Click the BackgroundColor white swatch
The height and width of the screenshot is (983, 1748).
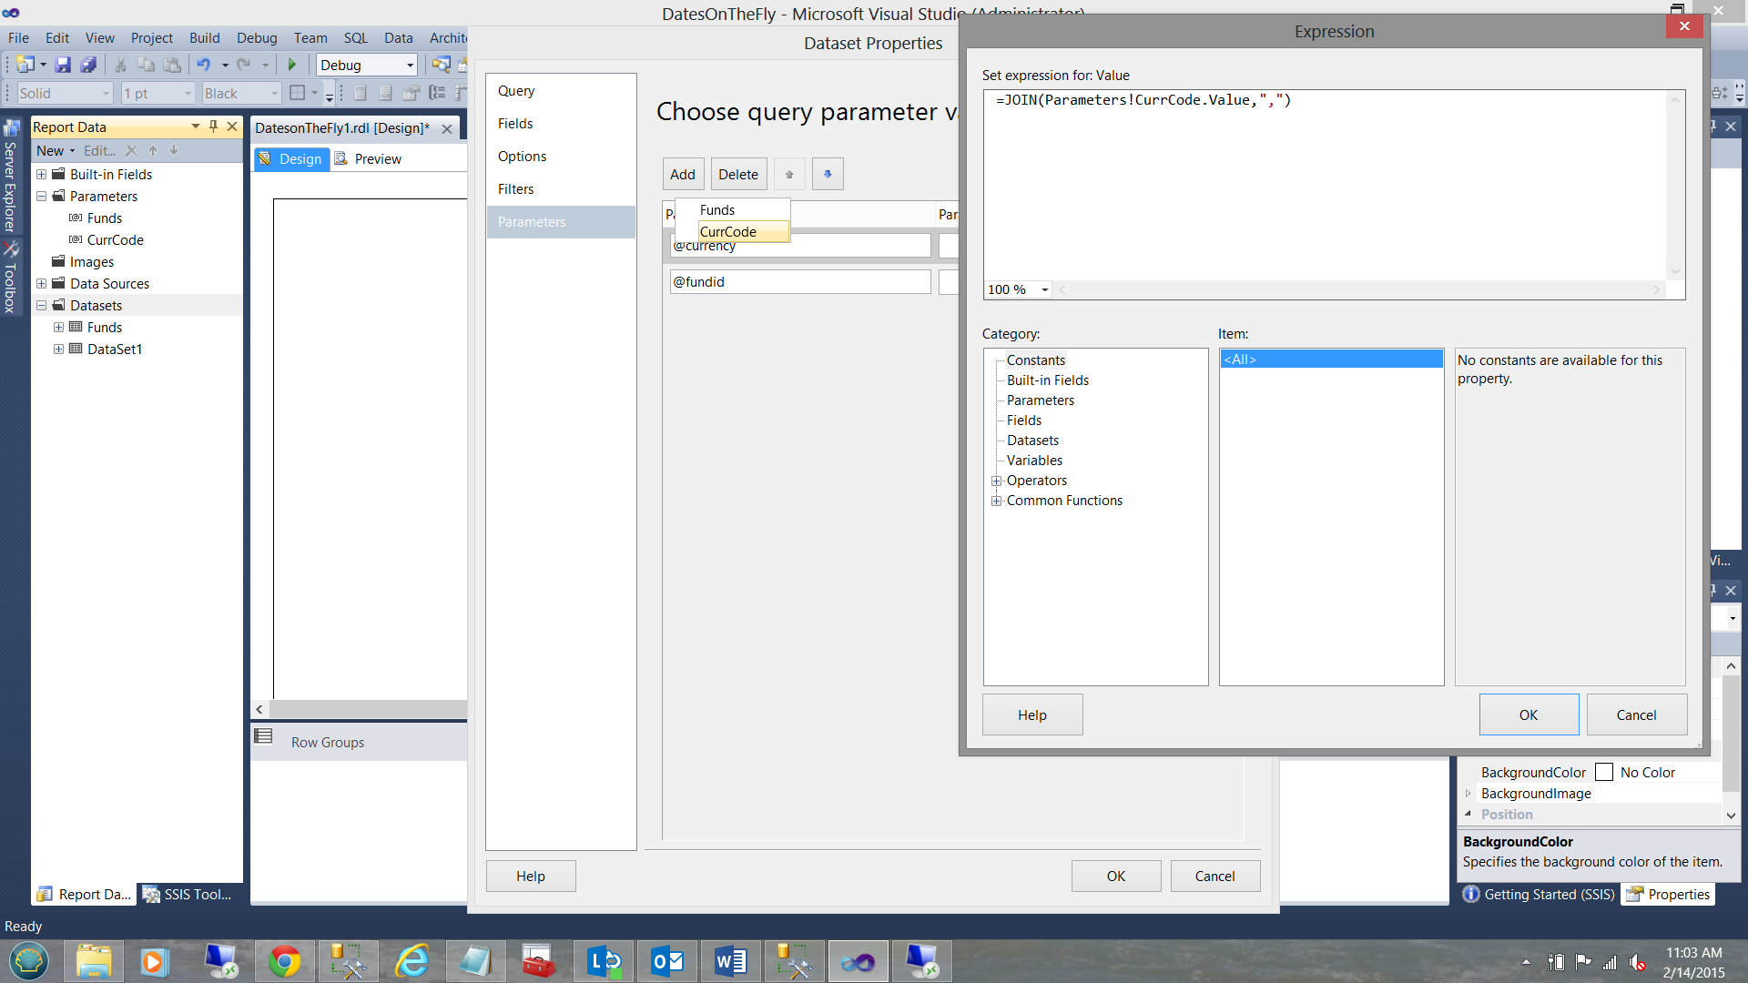pyautogui.click(x=1604, y=772)
